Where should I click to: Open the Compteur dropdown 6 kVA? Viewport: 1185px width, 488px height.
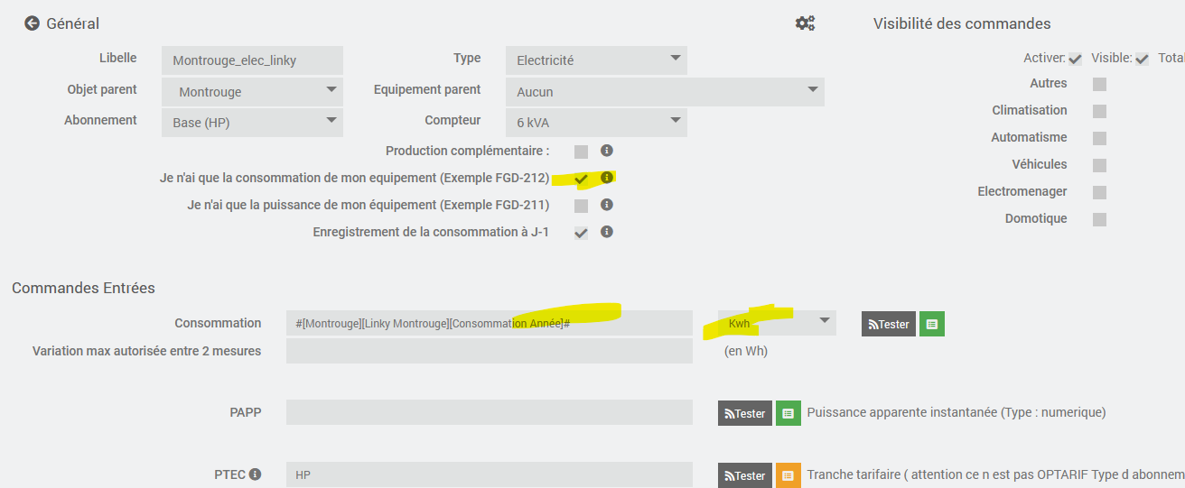(x=596, y=123)
